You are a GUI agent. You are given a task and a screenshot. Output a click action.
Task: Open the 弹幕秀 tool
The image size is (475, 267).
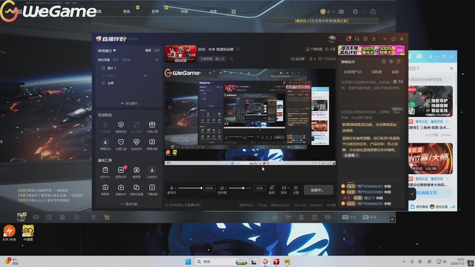click(105, 190)
